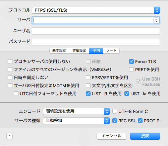Click the ユーザ名 input field
This screenshot has width=168, height=146.
point(96,31)
